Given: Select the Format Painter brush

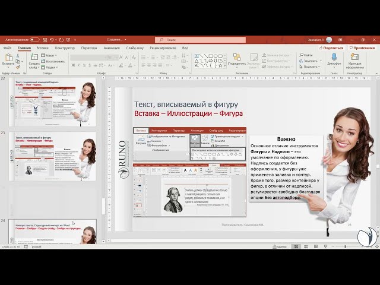Looking at the screenshot, I should [x=18, y=67].
